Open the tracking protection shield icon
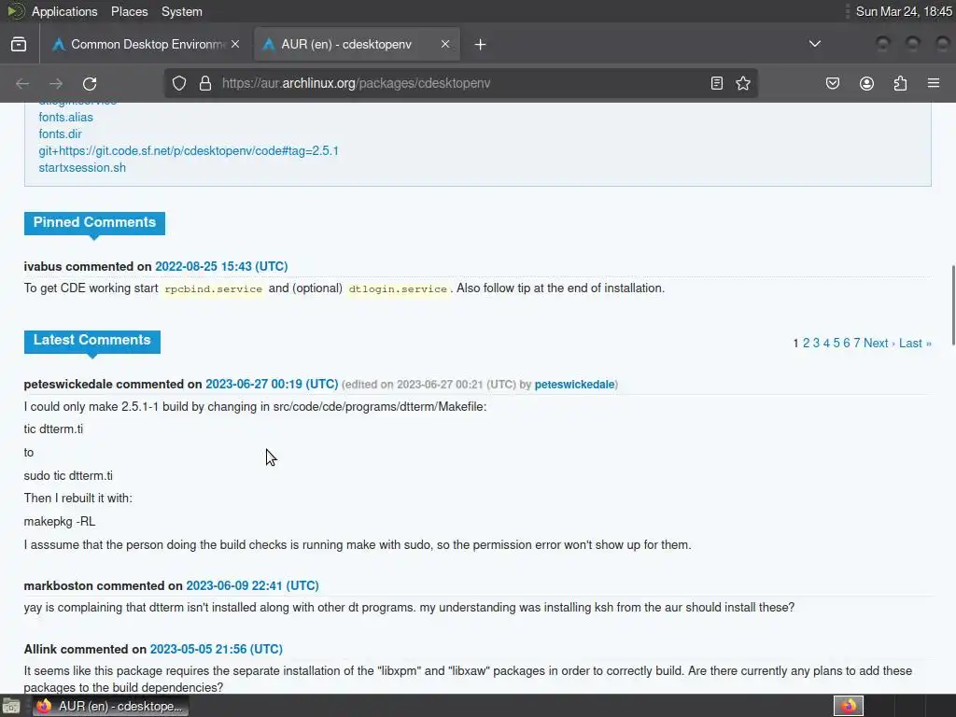Image resolution: width=956 pixels, height=717 pixels. [178, 83]
